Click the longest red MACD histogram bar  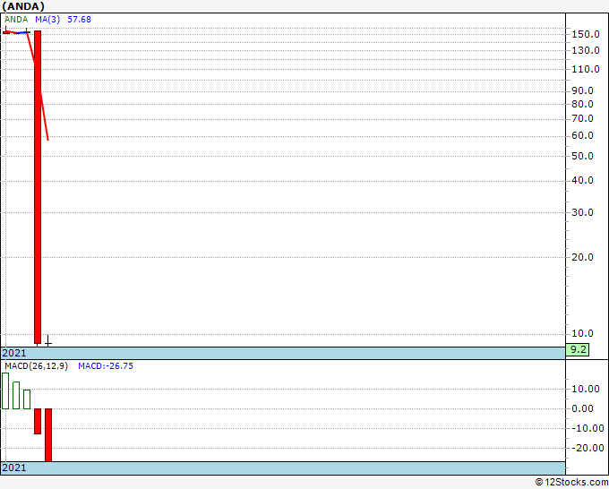pos(48,435)
